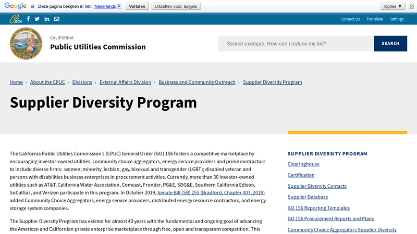Open Business and Community Outreach breadcrumb
Viewport: 417px width, 234px height.
point(197,82)
